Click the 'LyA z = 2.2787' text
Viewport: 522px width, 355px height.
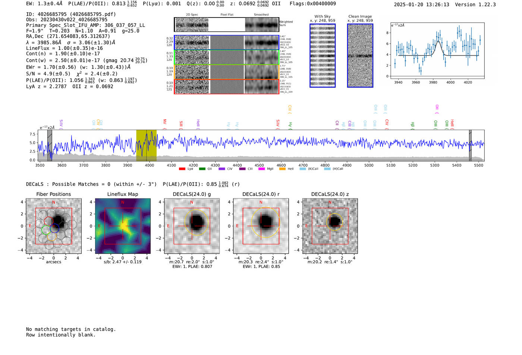pos(46,86)
